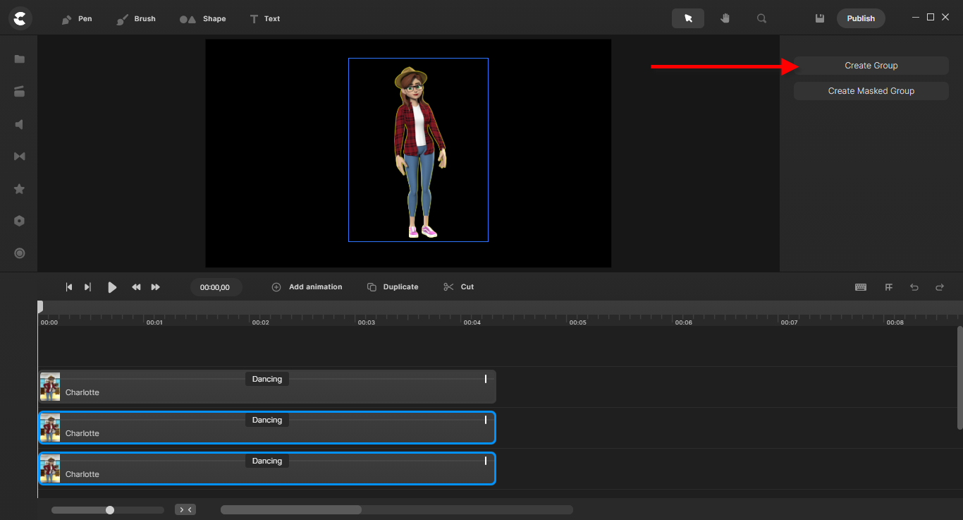963x520 pixels.
Task: Click the 00:00,00 timecode field
Action: [216, 287]
